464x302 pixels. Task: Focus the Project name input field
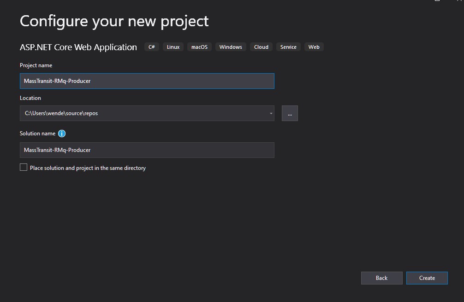pyautogui.click(x=147, y=81)
